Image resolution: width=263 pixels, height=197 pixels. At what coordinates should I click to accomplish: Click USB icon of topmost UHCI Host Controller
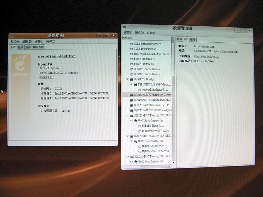135,120
